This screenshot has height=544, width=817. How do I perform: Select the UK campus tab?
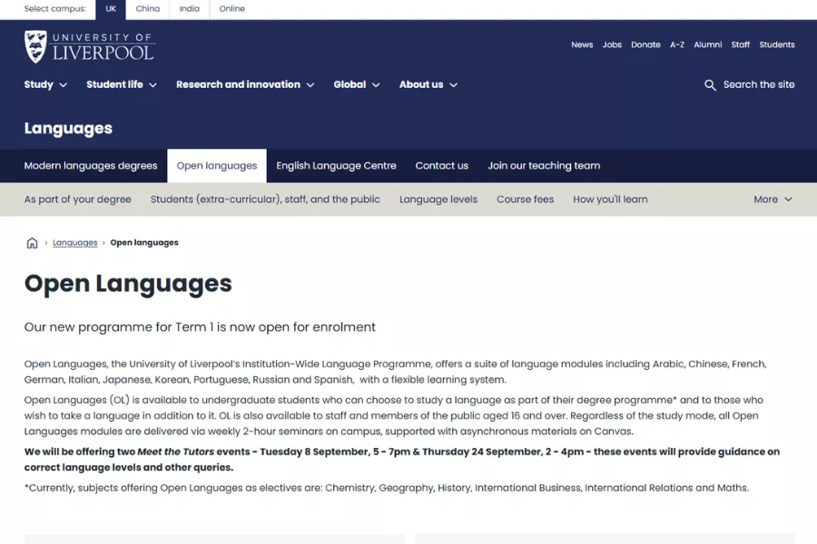click(x=111, y=9)
